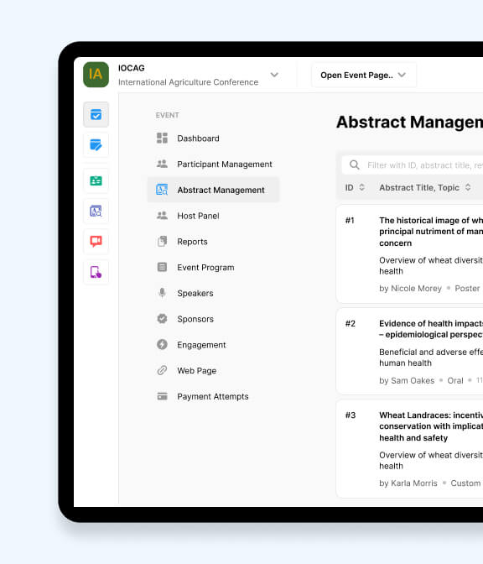Open Payment Attempts menu item

213,396
